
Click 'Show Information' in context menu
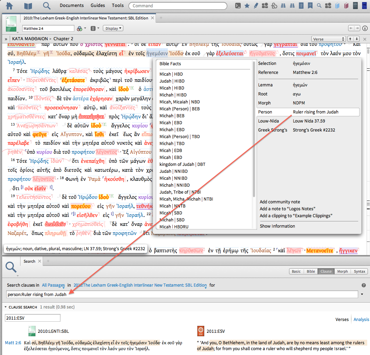[x=277, y=226]
